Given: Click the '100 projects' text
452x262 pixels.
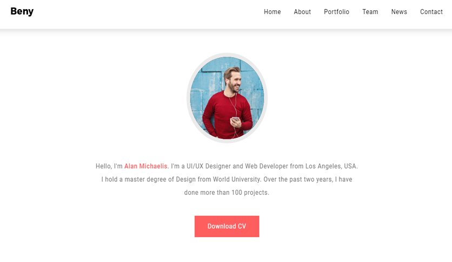Looking at the screenshot, I should click(250, 193).
